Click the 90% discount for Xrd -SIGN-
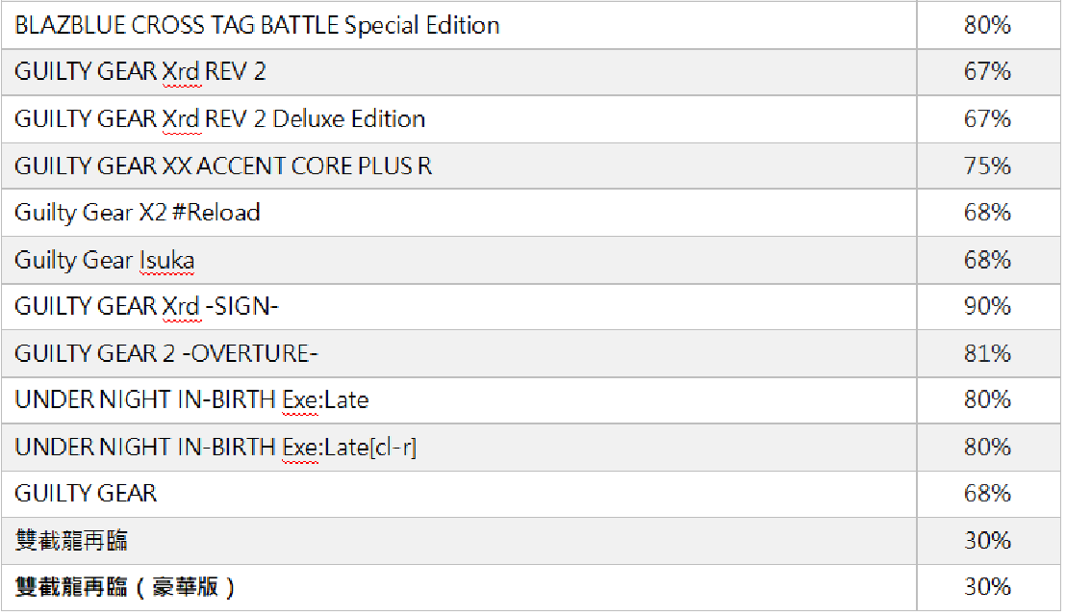This screenshot has height=616, width=1066. point(987,307)
